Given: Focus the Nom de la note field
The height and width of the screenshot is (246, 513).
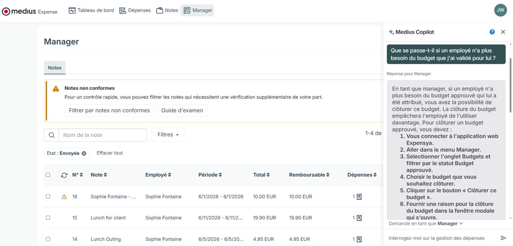Looking at the screenshot, I should (x=103, y=135).
